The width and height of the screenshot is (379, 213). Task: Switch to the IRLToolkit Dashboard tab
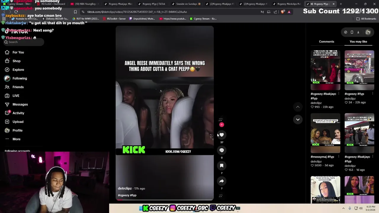click(x=51, y=4)
